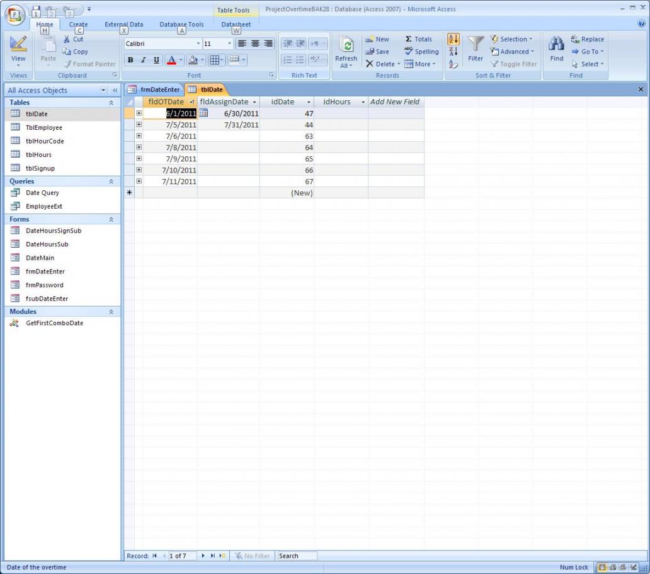Click the record Search box

(297, 556)
